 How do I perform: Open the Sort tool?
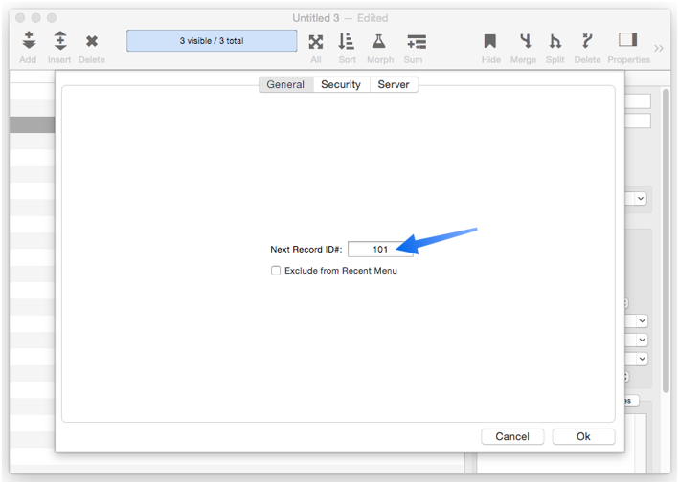pos(347,41)
